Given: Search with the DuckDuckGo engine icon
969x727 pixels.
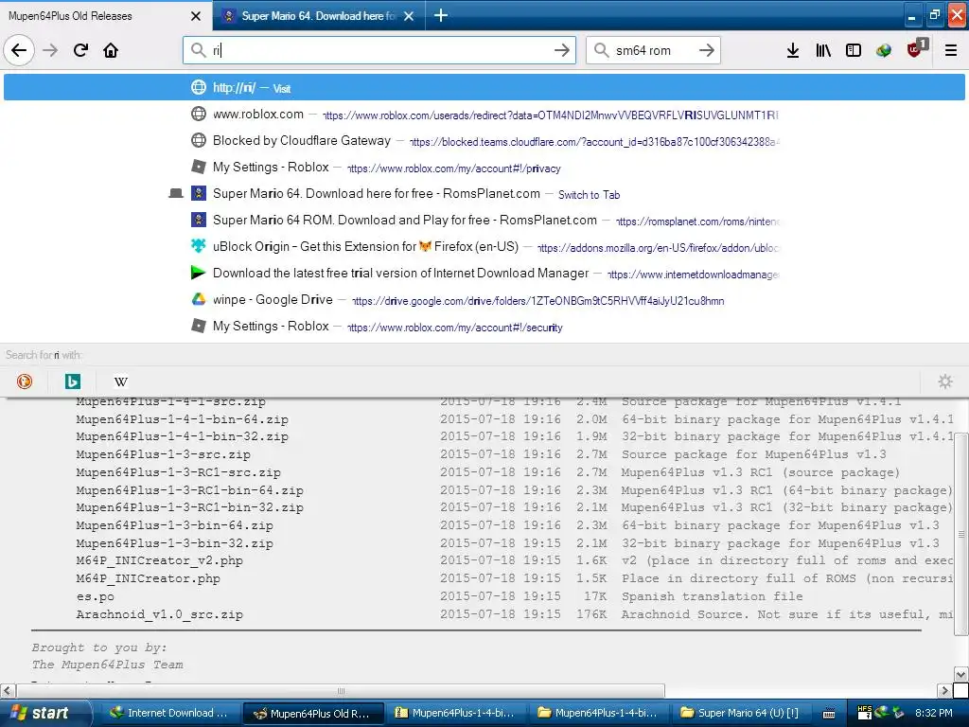Looking at the screenshot, I should pos(25,381).
